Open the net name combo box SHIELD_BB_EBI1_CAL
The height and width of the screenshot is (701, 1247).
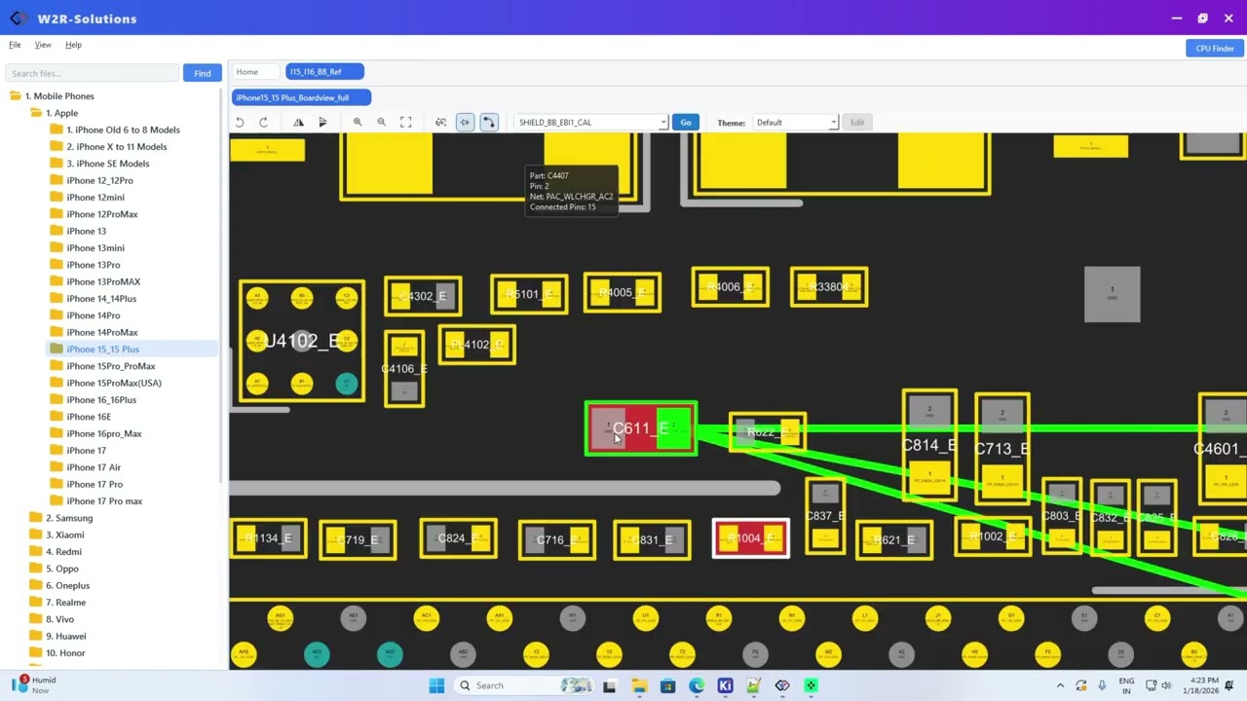(x=591, y=123)
